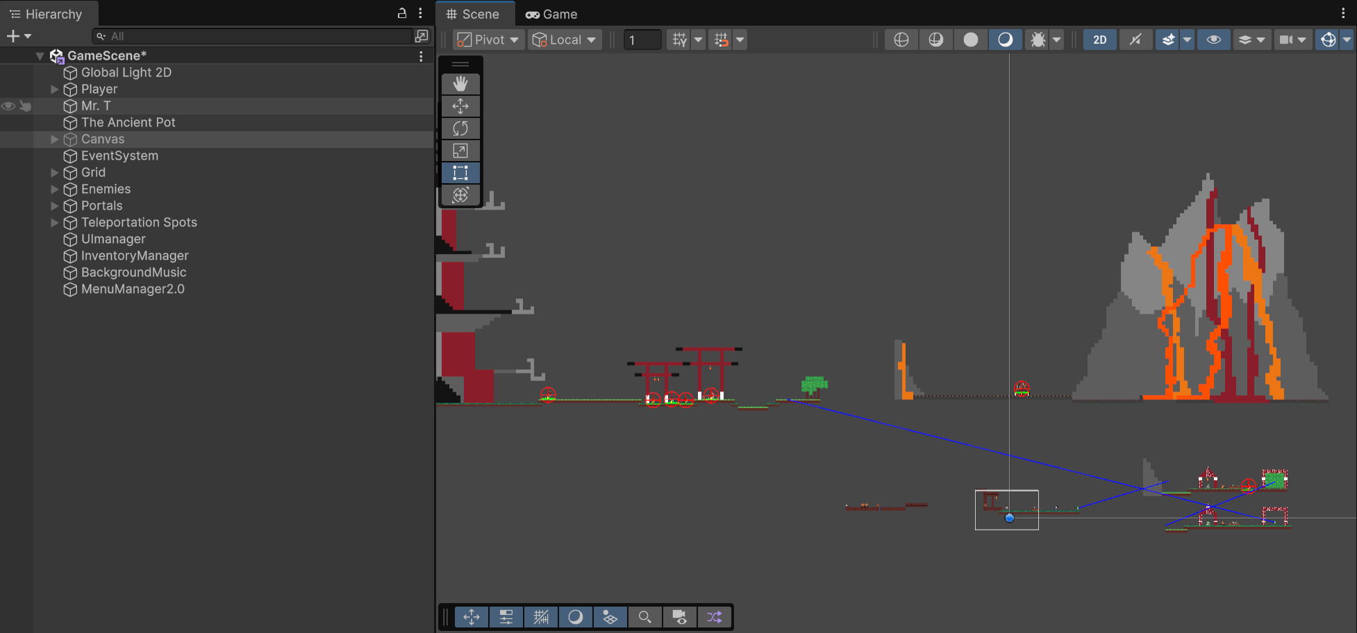
Task: Select the half-shaded sphere draw mode
Action: coord(1005,40)
